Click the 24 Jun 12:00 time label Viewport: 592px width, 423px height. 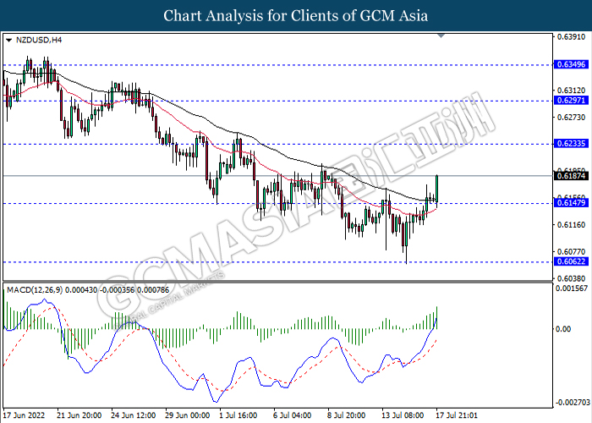point(134,415)
